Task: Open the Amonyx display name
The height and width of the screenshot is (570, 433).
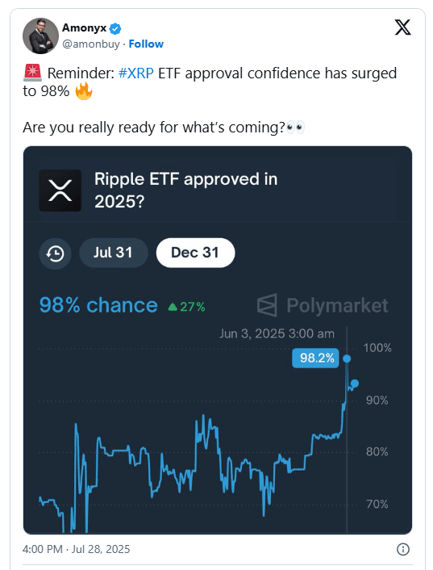Action: pyautogui.click(x=84, y=27)
